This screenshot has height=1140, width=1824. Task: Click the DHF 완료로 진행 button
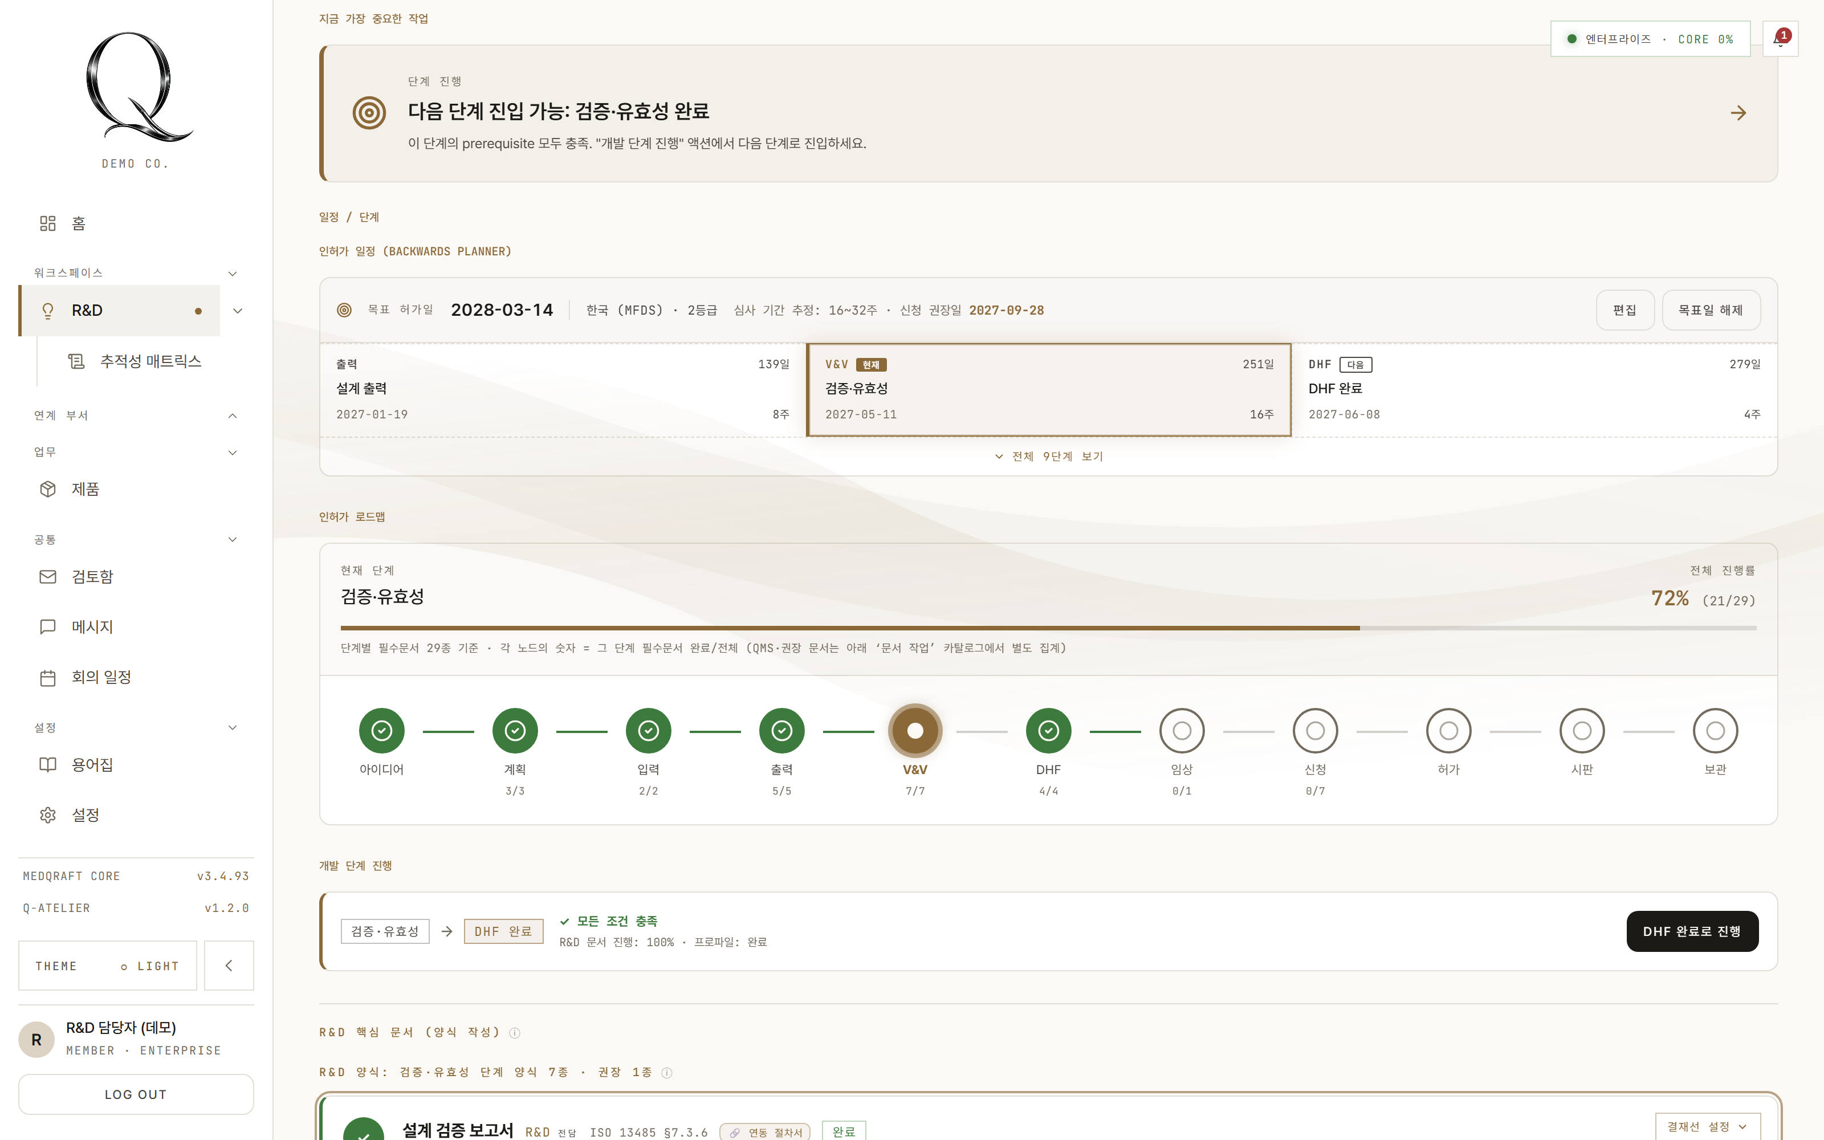(1692, 931)
